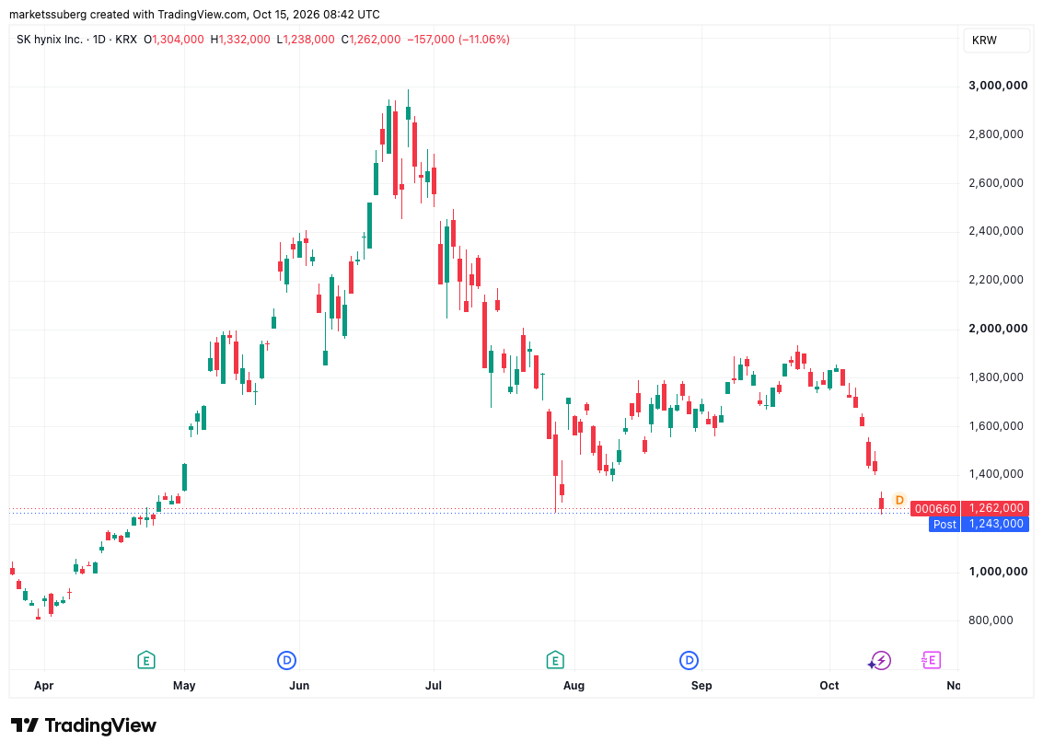The width and height of the screenshot is (1043, 753).
Task: Click the close value C1,262,000
Action: [370, 40]
